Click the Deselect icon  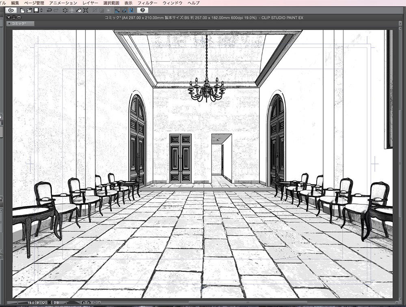(95, 11)
